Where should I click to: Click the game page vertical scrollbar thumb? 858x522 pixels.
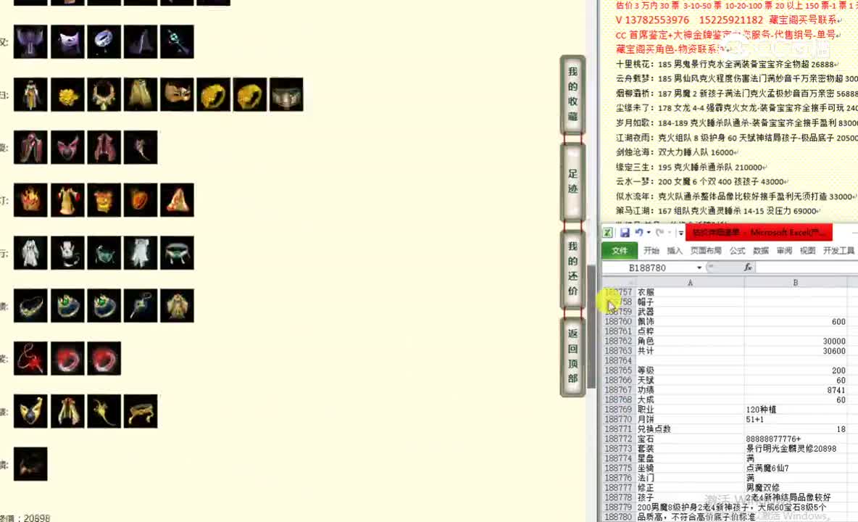[x=591, y=327]
